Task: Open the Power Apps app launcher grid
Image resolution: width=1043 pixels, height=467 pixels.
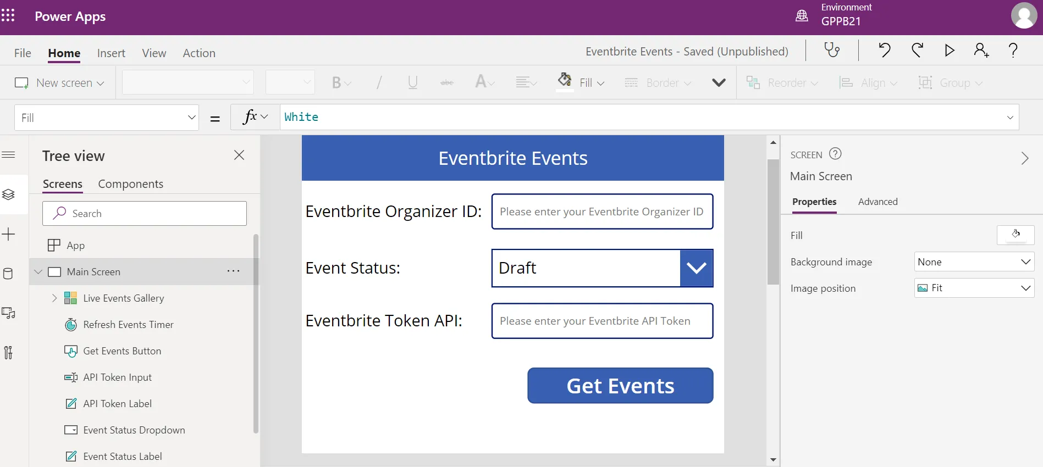Action: pos(8,15)
